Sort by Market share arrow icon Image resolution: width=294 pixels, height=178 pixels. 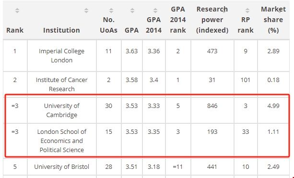point(280,11)
